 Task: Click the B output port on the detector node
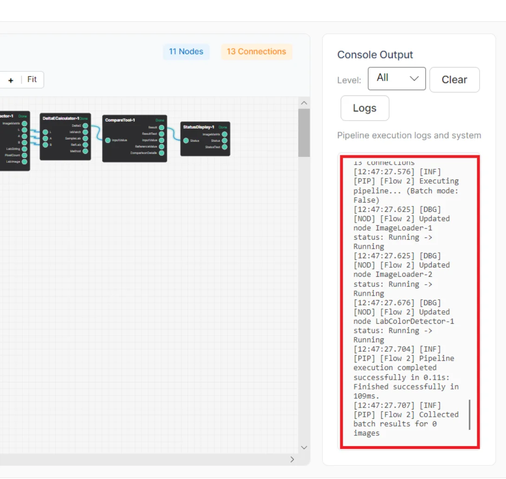point(25,142)
